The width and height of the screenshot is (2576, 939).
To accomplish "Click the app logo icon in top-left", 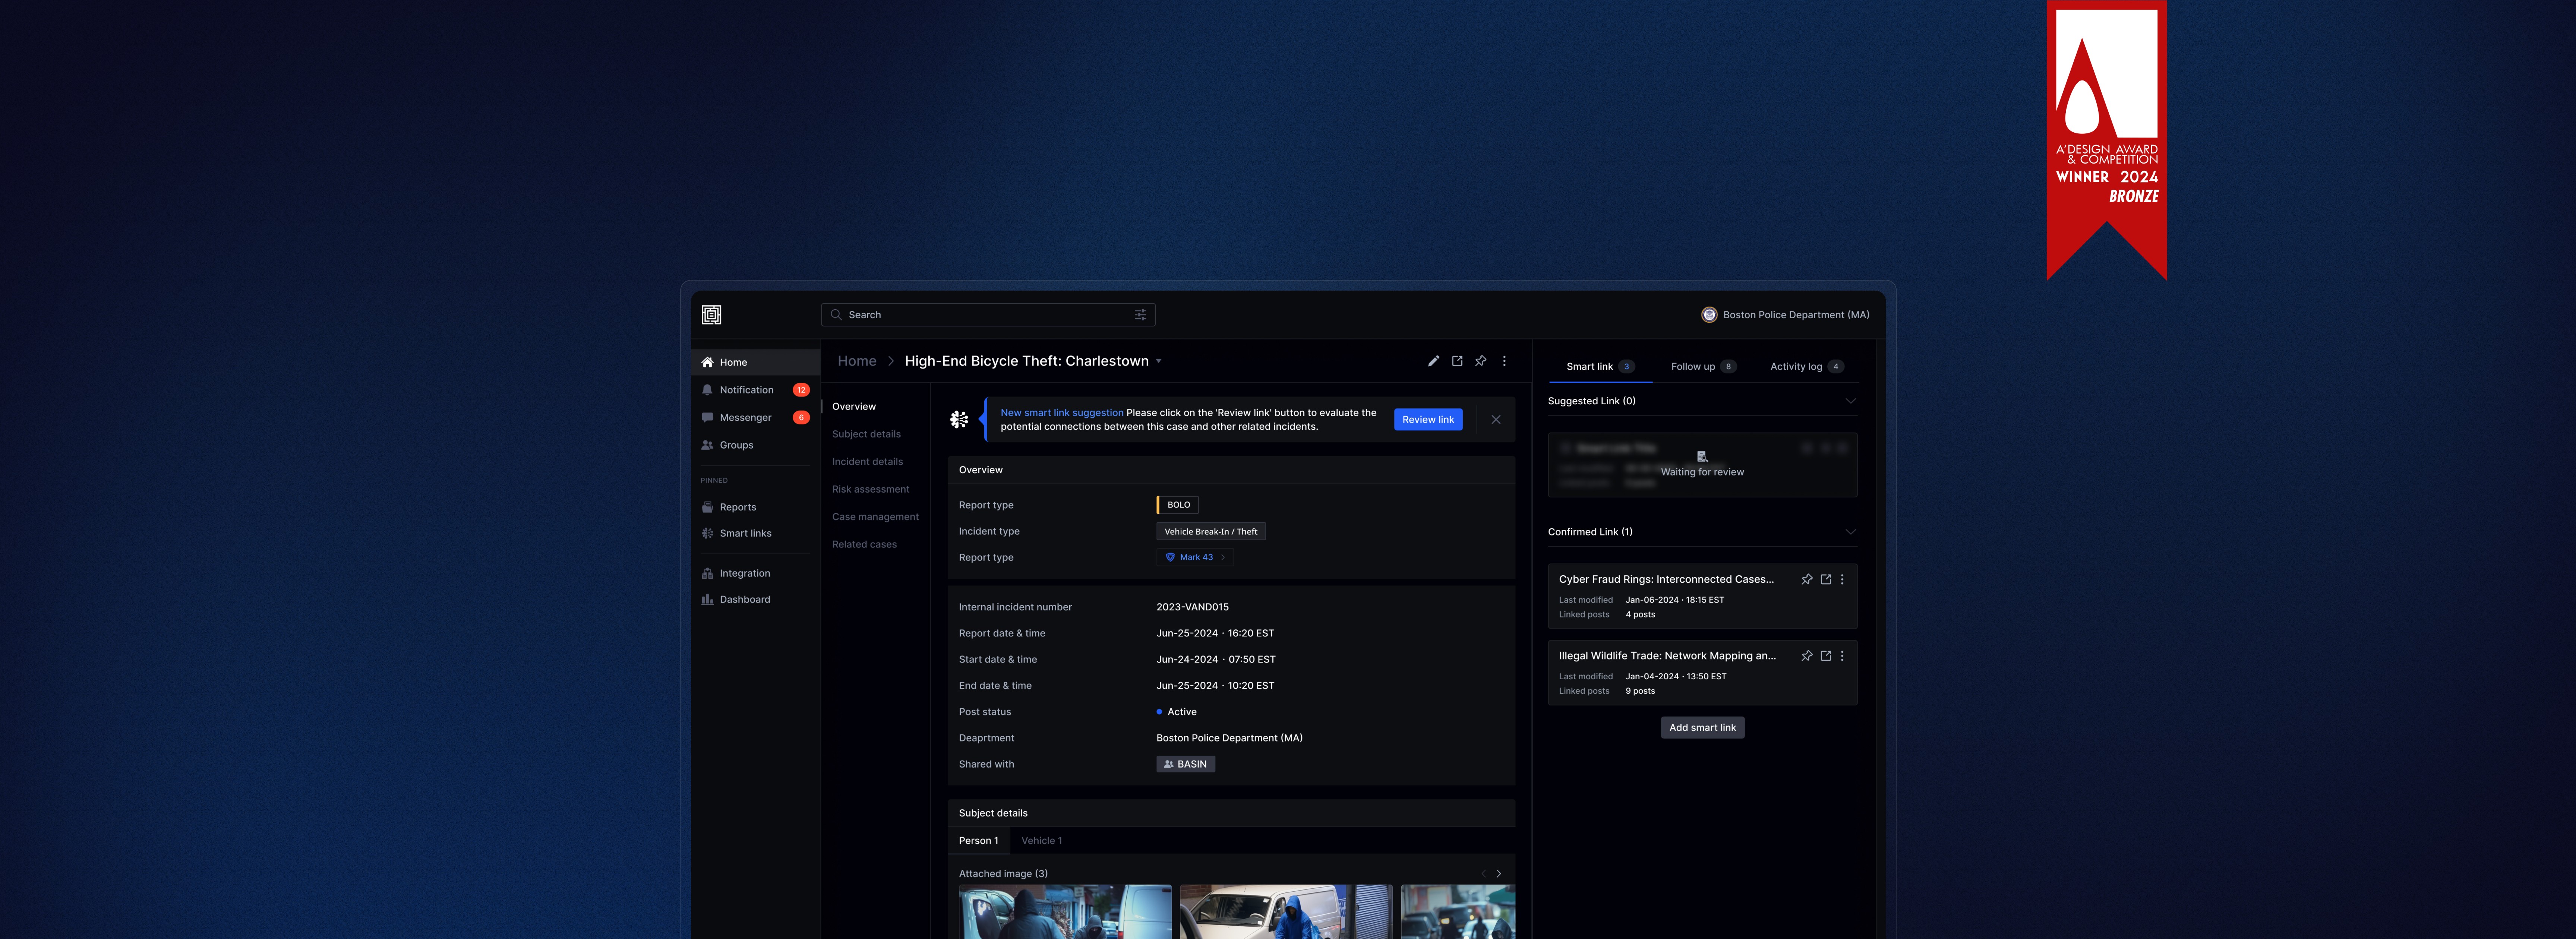I will pos(711,315).
